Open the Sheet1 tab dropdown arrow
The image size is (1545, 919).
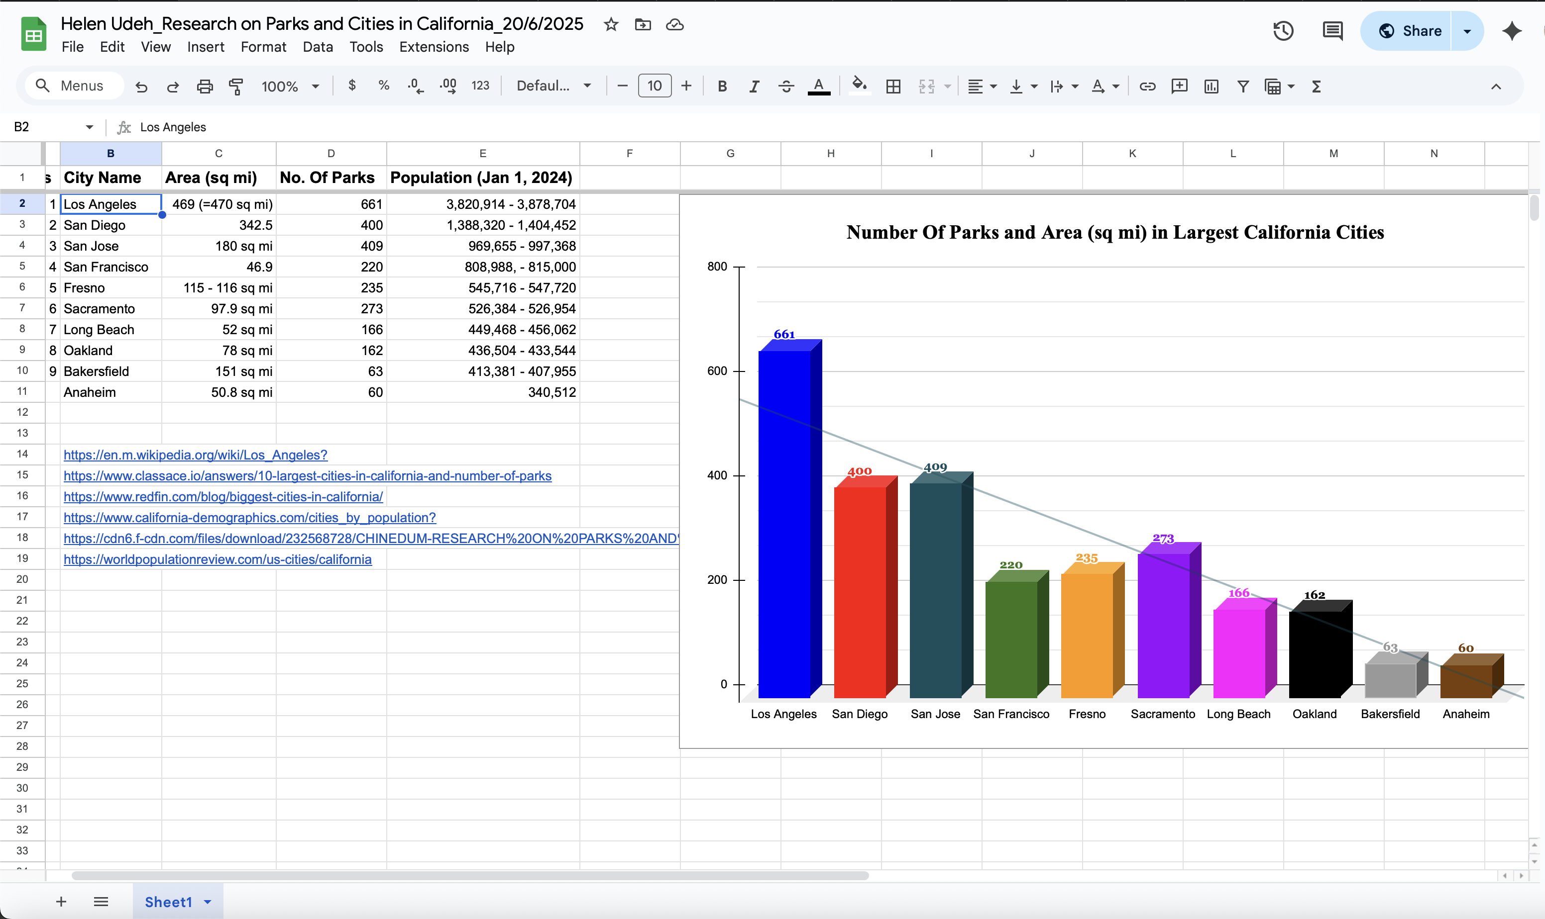208,902
